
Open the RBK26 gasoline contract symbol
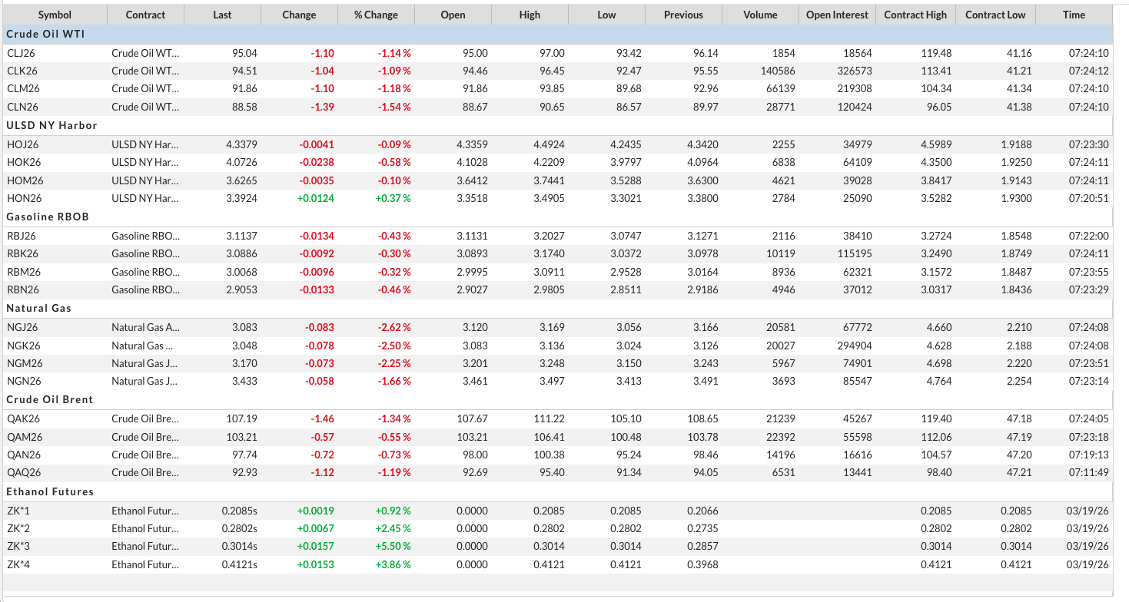click(22, 253)
